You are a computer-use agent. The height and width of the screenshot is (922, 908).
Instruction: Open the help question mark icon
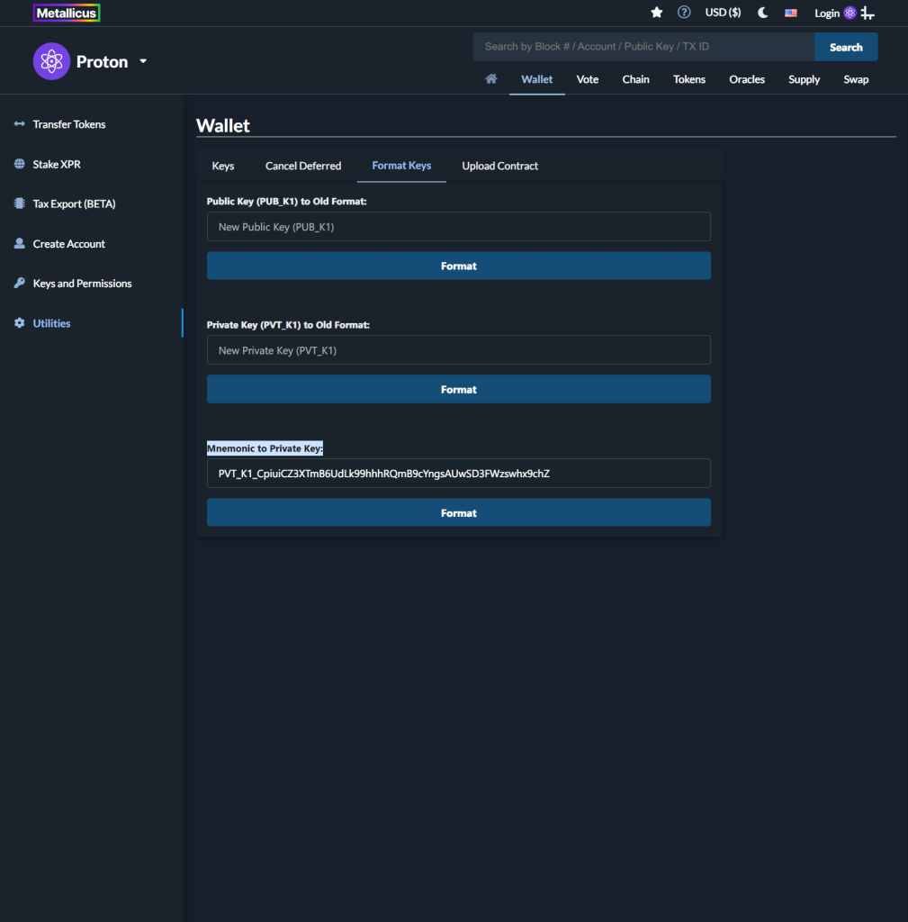click(x=684, y=13)
